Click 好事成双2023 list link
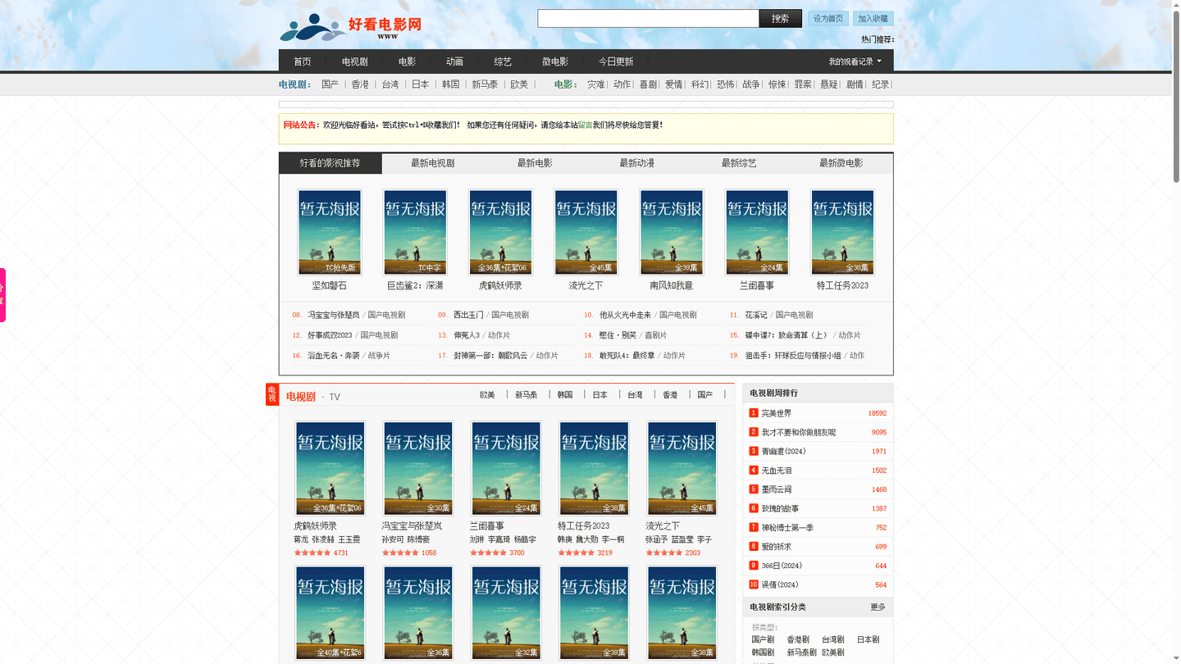The width and height of the screenshot is (1181, 664). (330, 335)
